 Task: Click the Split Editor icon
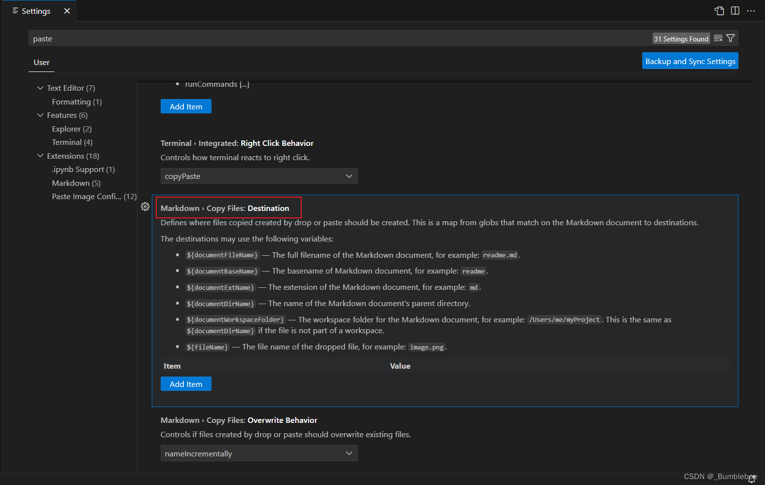[735, 10]
